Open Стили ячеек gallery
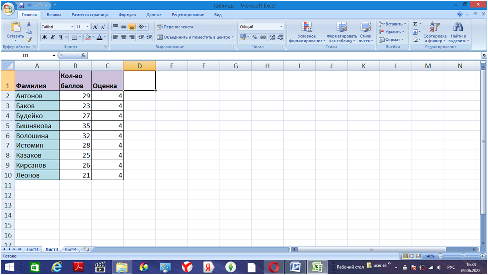 click(366, 32)
